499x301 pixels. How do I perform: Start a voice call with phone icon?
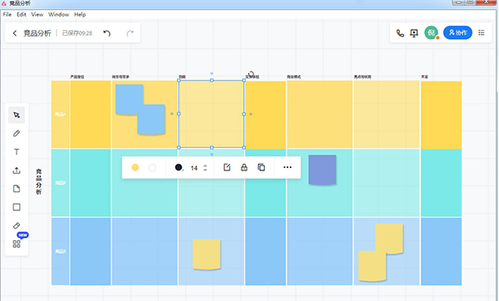tap(400, 33)
